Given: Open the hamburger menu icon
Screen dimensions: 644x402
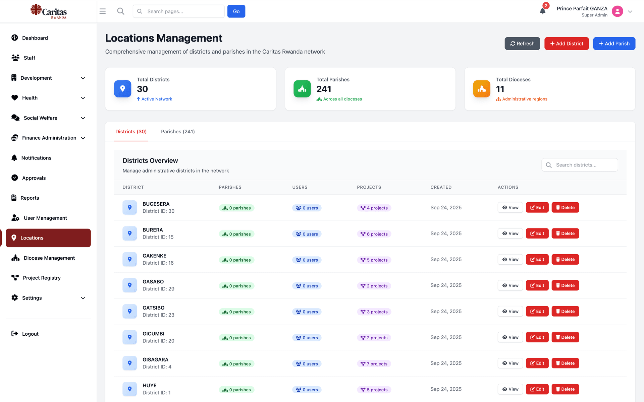Looking at the screenshot, I should click(x=103, y=11).
